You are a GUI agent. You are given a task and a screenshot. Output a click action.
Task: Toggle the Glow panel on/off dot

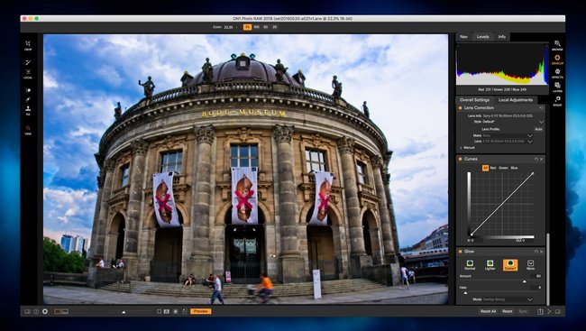coord(461,252)
